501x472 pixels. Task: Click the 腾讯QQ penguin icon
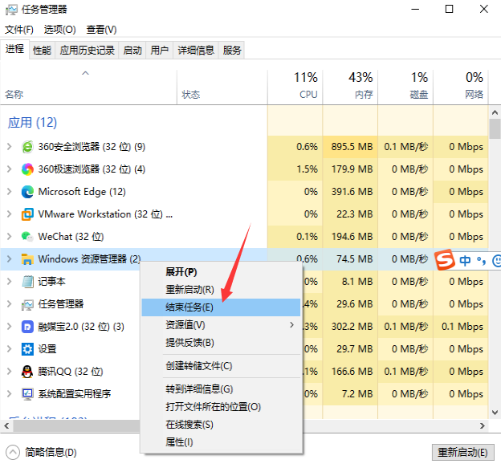27,372
